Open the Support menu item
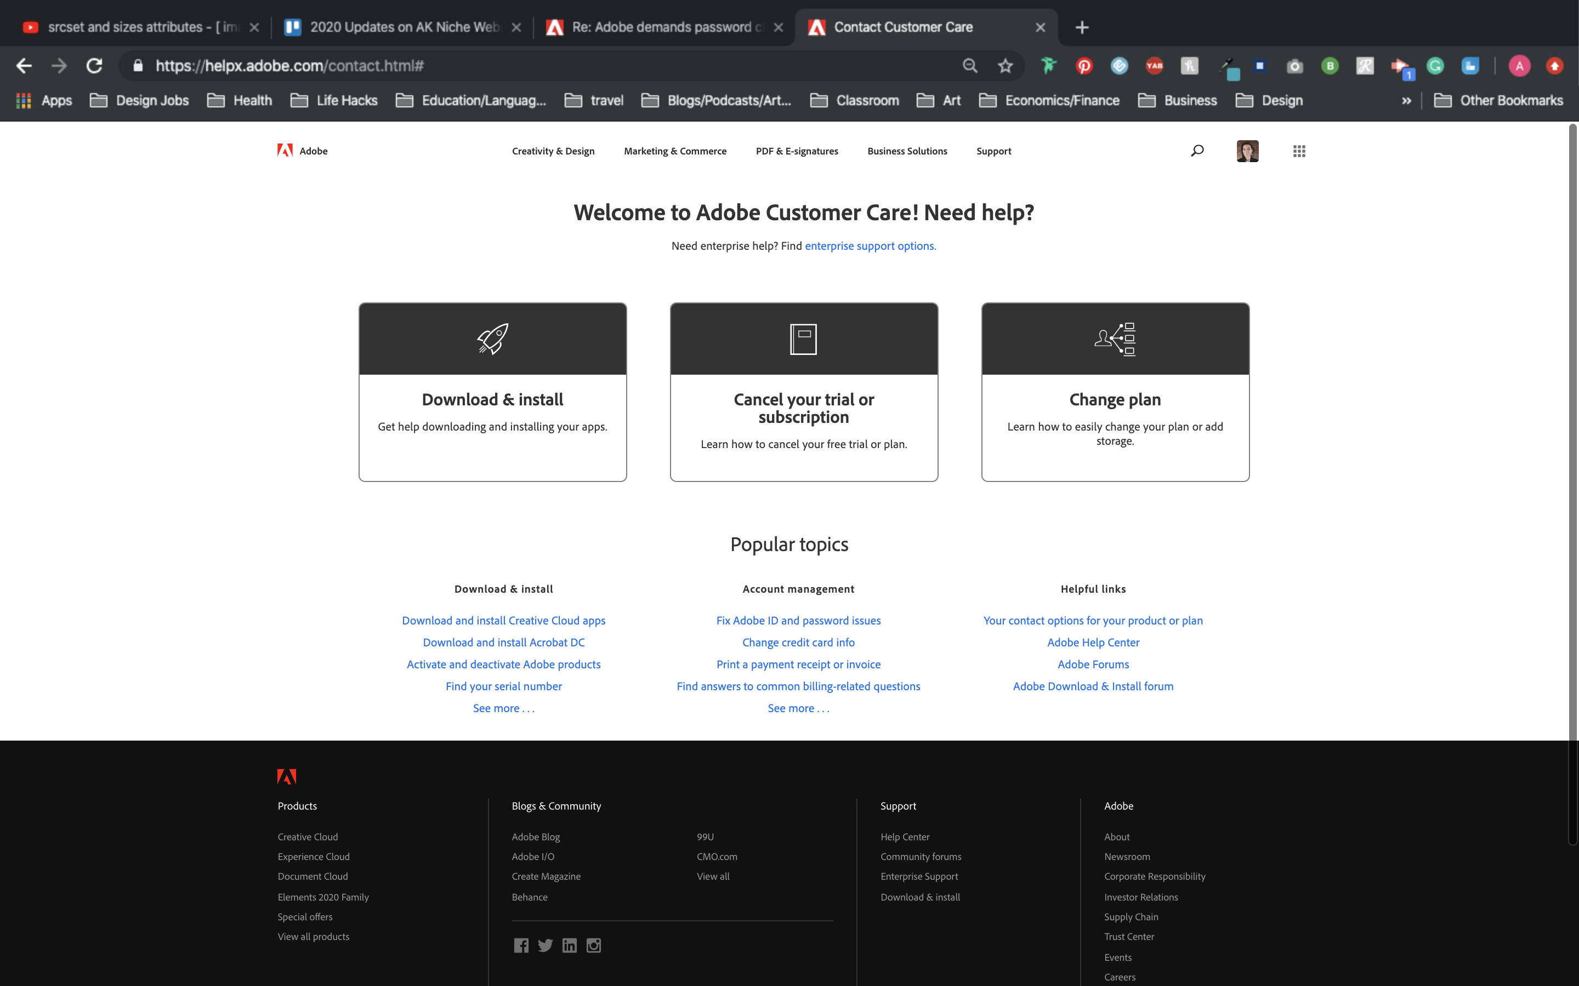Screen dimensions: 1579x986 993,151
